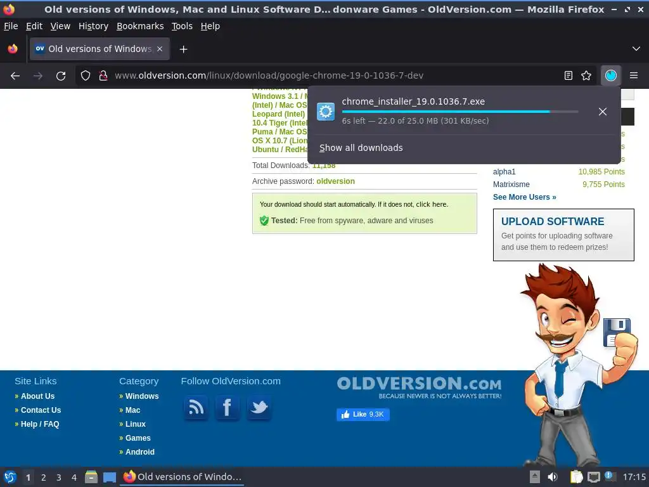Open the Firefox hamburger application menu
The width and height of the screenshot is (649, 487).
tap(634, 75)
